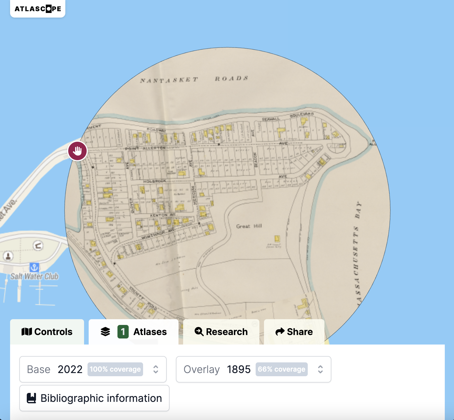Viewport: 454px width, 420px height.
Task: Click the blue anchor marina icon
Action: pyautogui.click(x=34, y=267)
